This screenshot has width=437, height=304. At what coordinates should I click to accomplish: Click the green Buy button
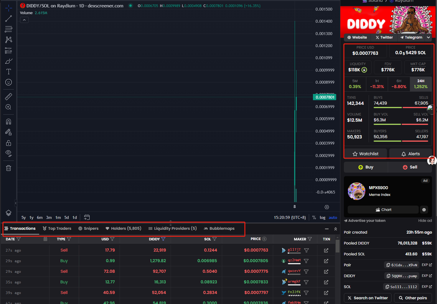pos(366,167)
